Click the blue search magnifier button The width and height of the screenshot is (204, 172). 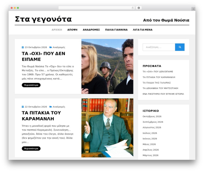180,47
